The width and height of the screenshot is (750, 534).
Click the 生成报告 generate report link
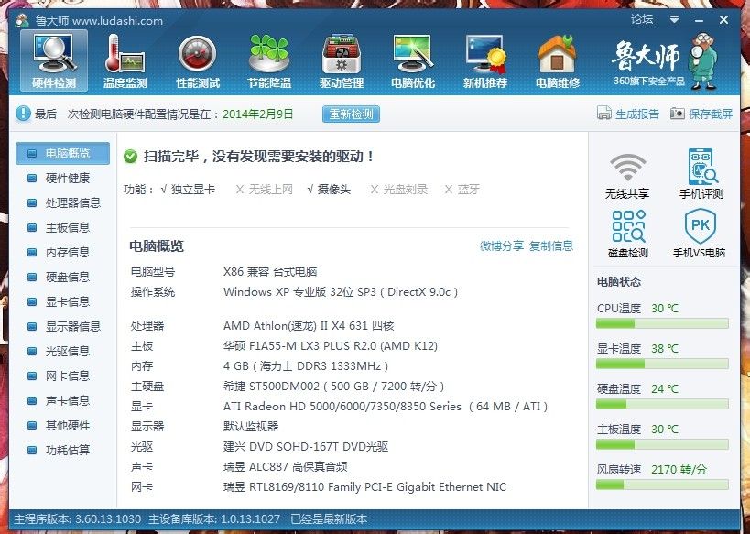pyautogui.click(x=628, y=114)
